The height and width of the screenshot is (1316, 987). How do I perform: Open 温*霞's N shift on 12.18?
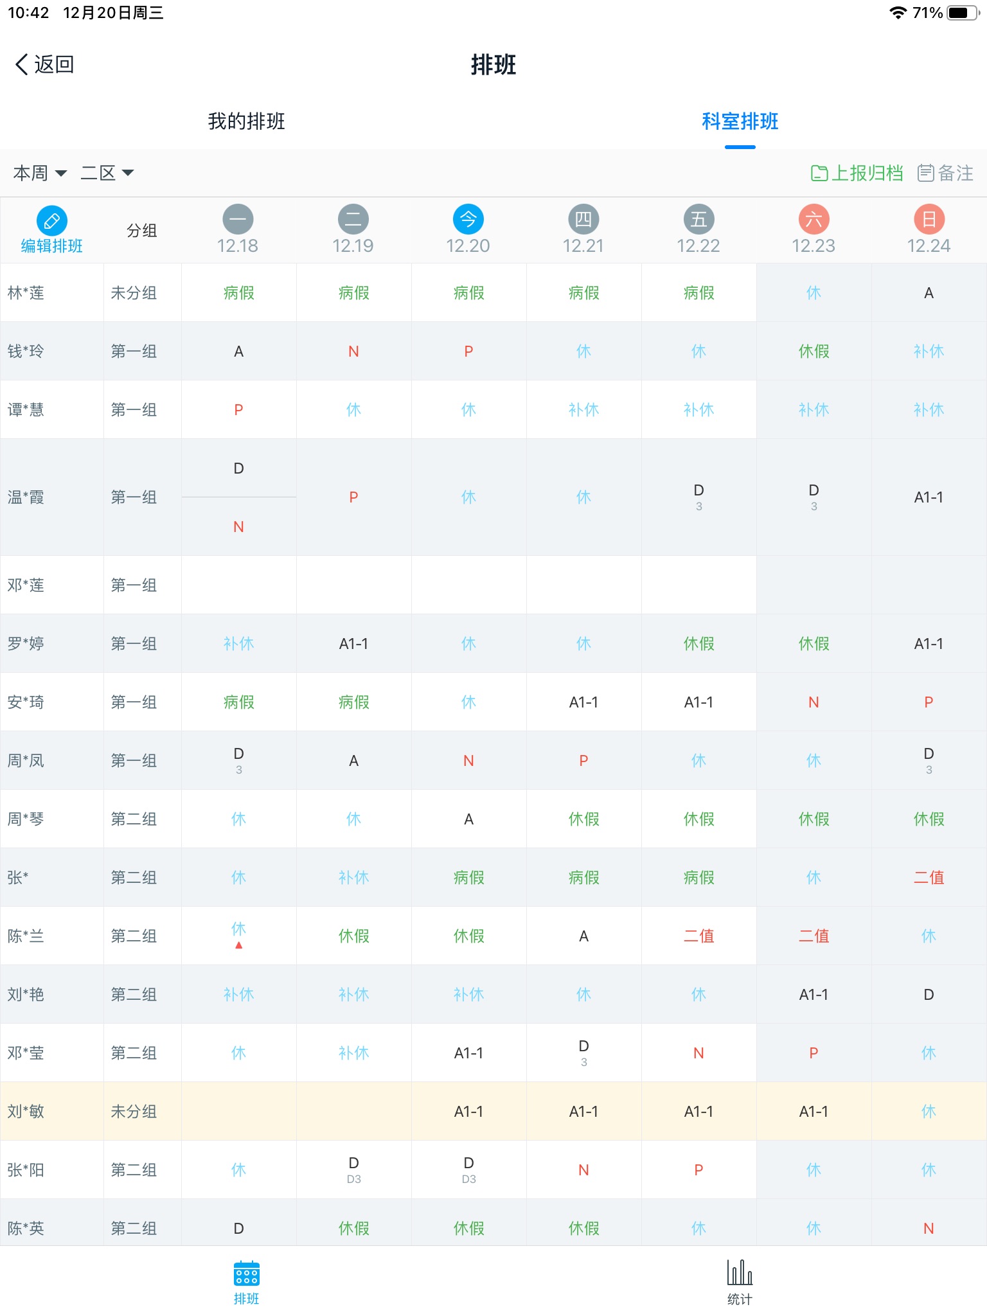click(x=238, y=527)
